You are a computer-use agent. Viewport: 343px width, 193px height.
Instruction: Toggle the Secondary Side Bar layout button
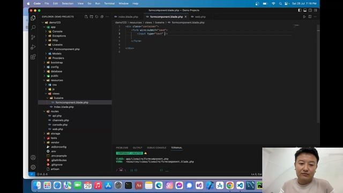(310, 10)
